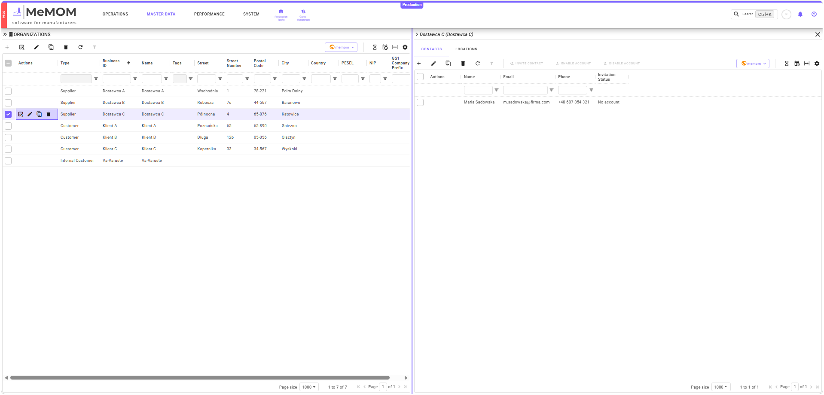Select the Dostawca A row checkbox
This screenshot has height=395, width=824.
point(8,91)
